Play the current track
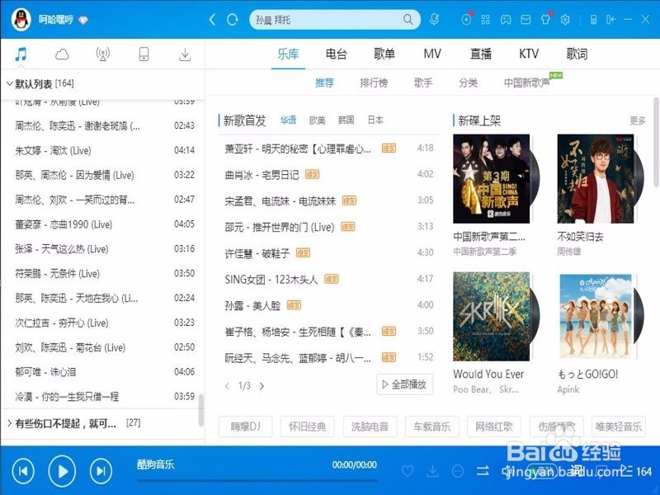 (x=62, y=471)
